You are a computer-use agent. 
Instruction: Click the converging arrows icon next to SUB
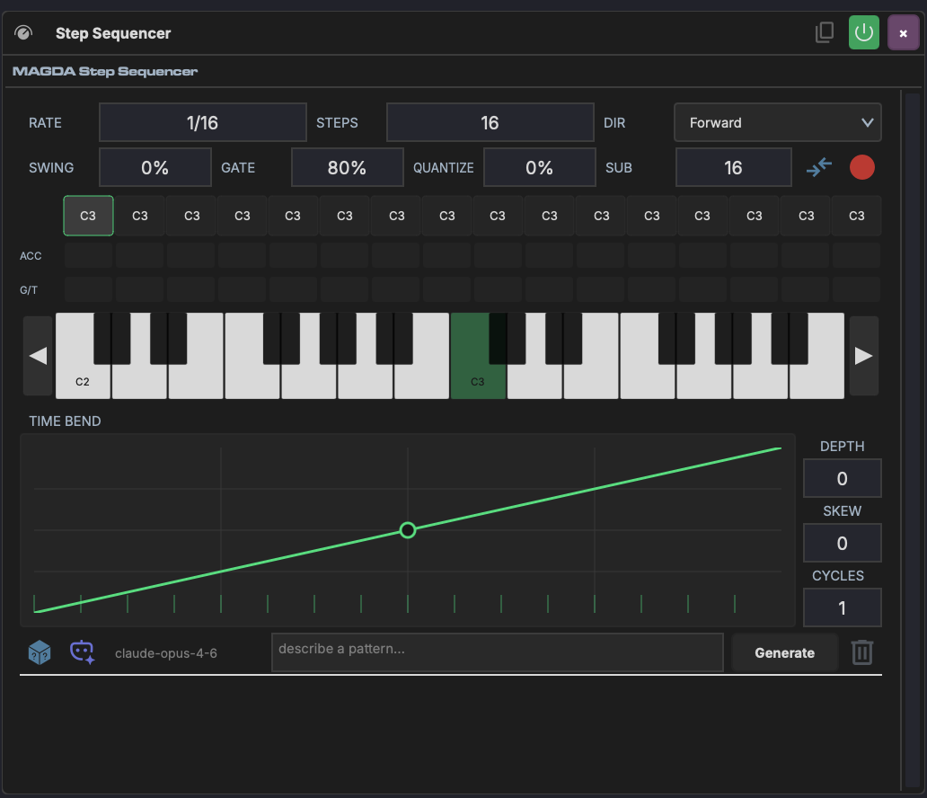tap(819, 167)
